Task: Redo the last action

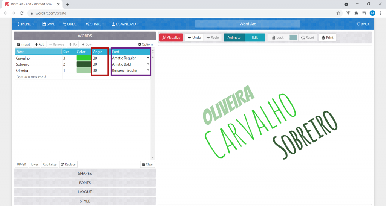Action: pyautogui.click(x=213, y=38)
